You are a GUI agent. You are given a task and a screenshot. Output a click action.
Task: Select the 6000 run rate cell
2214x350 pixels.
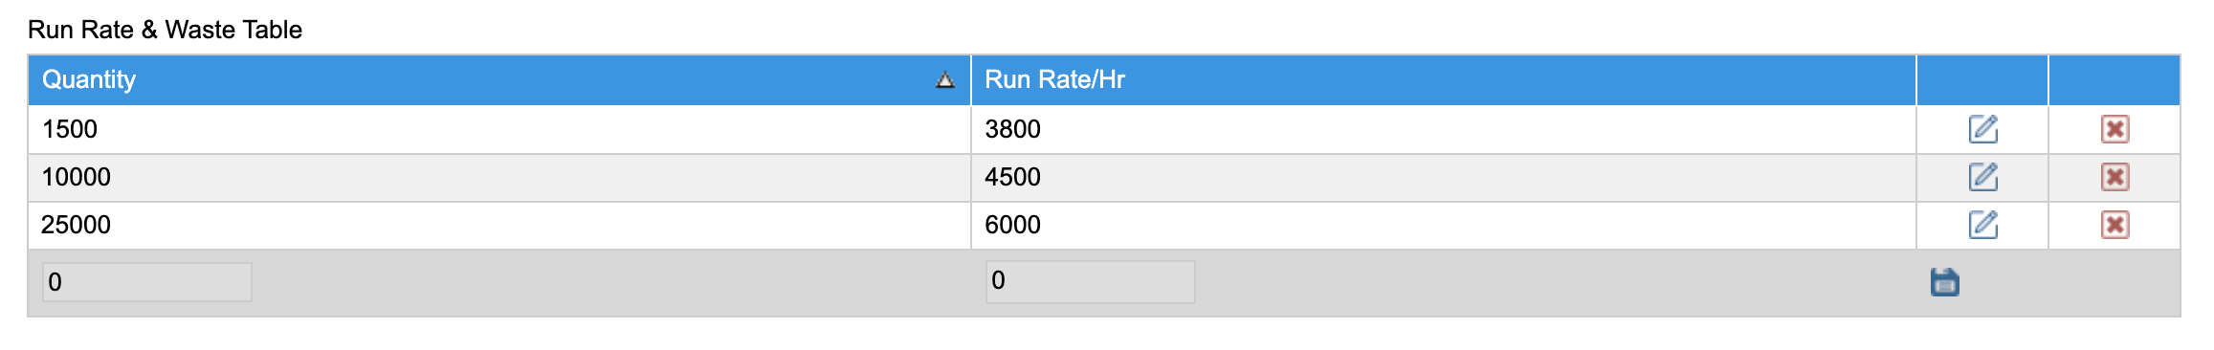tap(1444, 225)
